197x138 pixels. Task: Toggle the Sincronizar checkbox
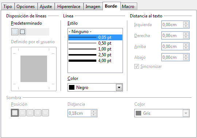[x=136, y=66]
